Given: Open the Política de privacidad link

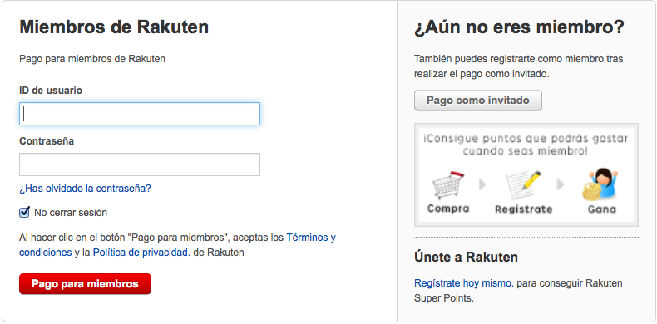Looking at the screenshot, I should coord(141,253).
